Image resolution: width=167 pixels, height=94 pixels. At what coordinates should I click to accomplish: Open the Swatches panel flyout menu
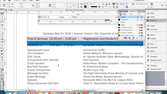pyautogui.click(x=144, y=11)
